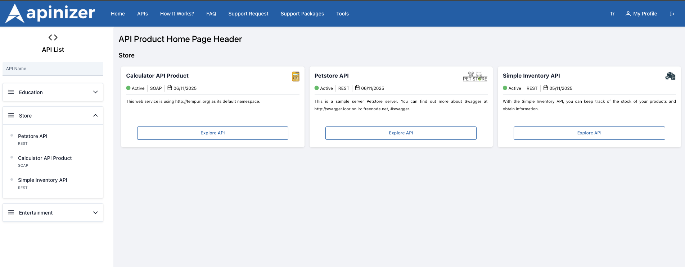Screen dimensions: 685x267
Task: Click the Simple Inventory API boxes icon
Action: coord(670,76)
